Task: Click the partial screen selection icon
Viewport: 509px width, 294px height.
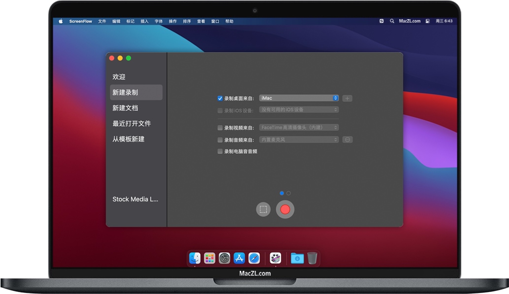Action: (x=263, y=209)
